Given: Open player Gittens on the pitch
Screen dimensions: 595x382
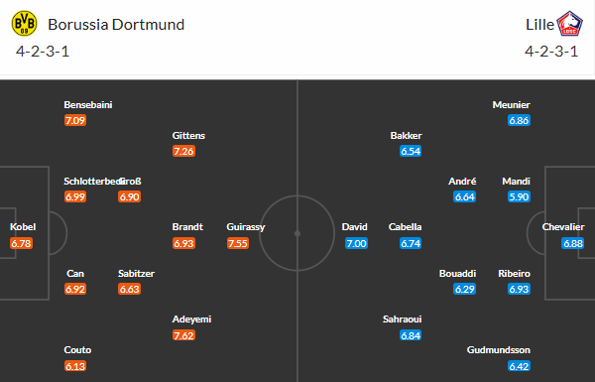Looking at the screenshot, I should pos(188,136).
